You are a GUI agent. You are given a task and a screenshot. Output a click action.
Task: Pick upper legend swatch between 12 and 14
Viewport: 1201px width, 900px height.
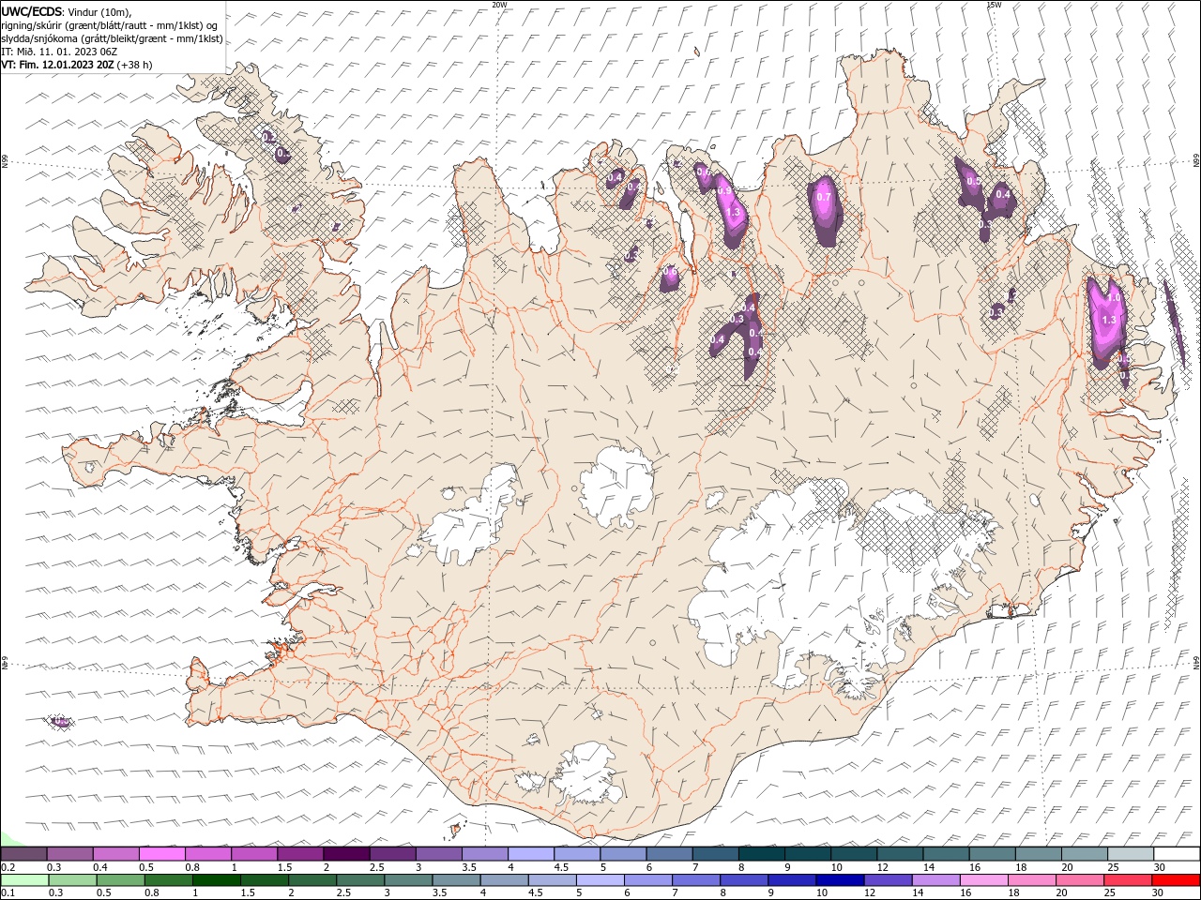[900, 854]
